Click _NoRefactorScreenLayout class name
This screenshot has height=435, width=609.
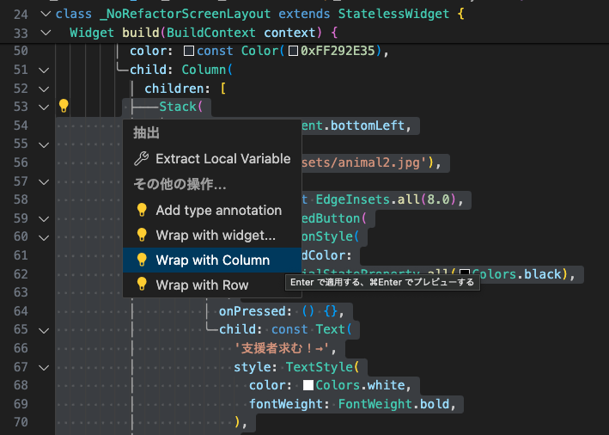pyautogui.click(x=185, y=14)
